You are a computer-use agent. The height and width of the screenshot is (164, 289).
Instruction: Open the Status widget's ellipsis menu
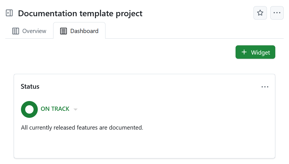[265, 87]
